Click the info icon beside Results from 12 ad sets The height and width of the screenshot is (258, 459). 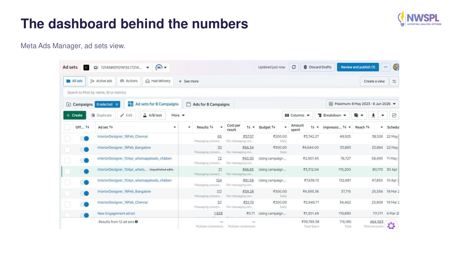click(x=136, y=222)
